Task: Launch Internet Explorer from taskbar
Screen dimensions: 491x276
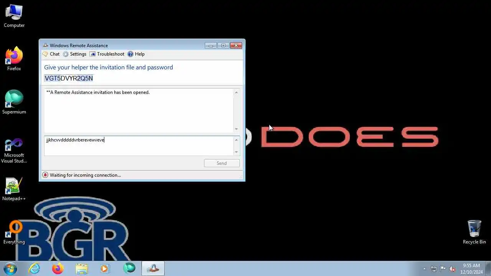Action: [x=35, y=269]
